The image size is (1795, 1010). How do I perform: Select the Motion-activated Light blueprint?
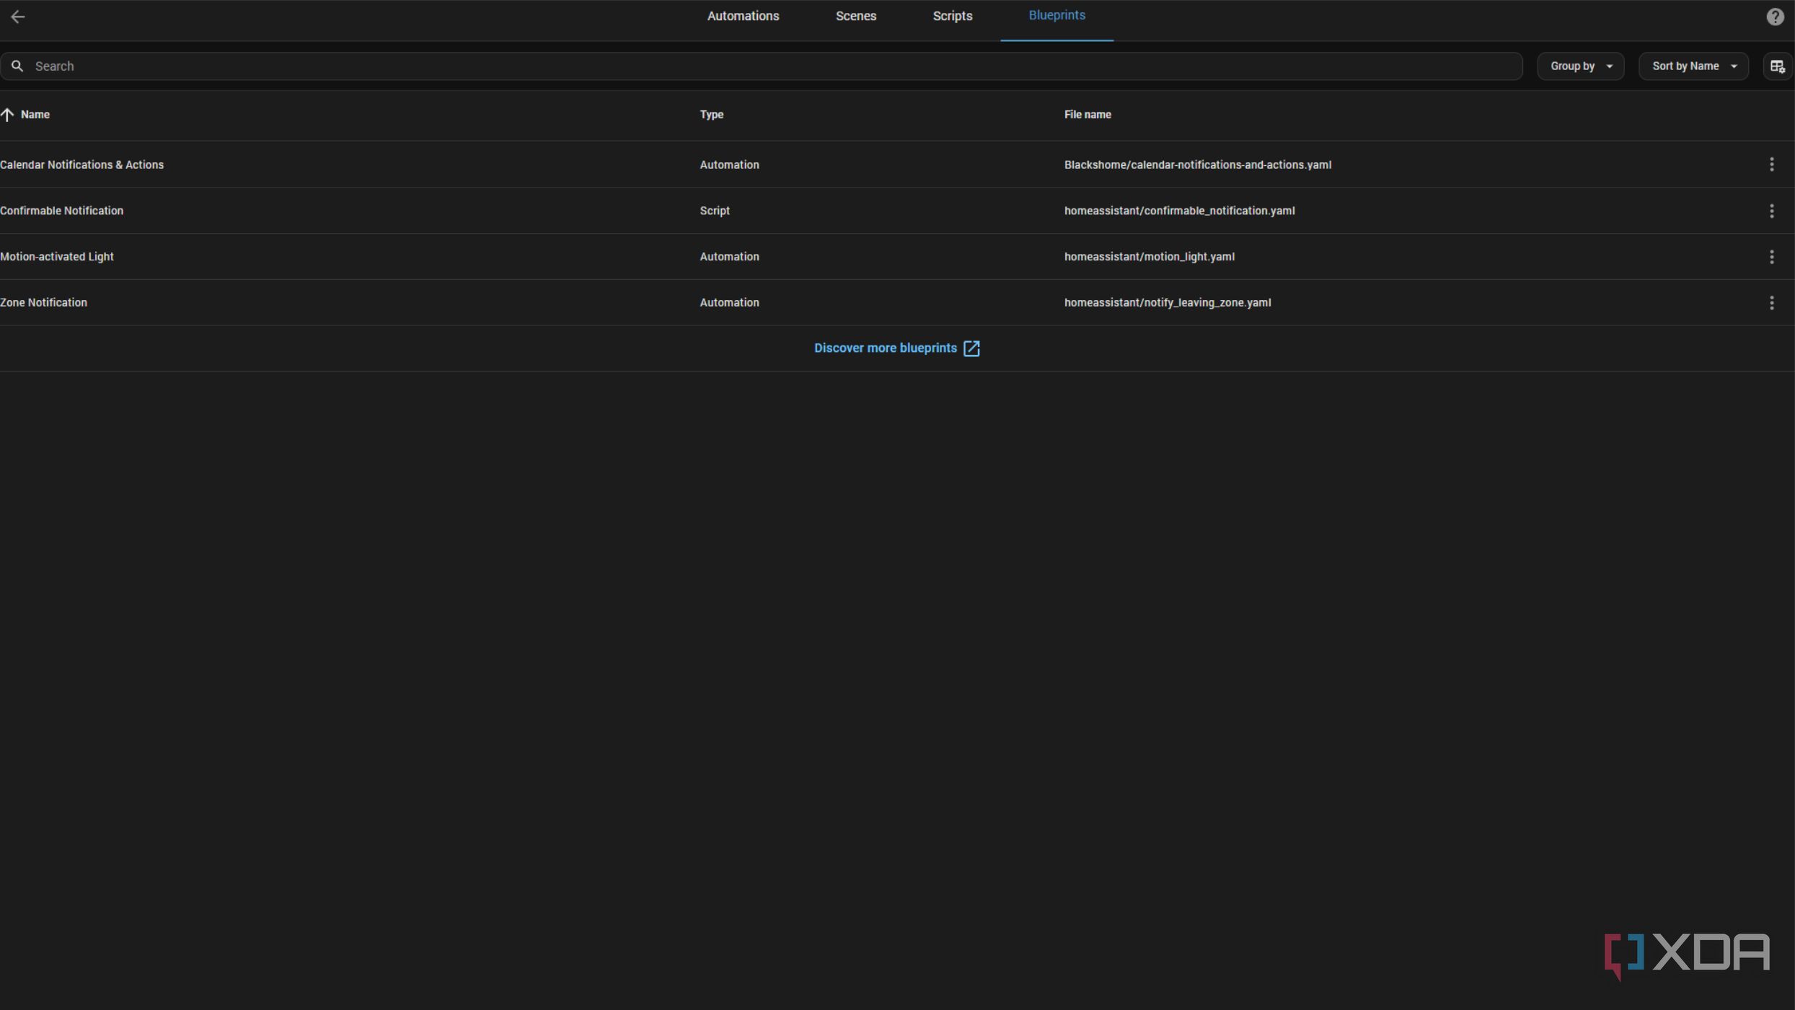[x=56, y=257]
